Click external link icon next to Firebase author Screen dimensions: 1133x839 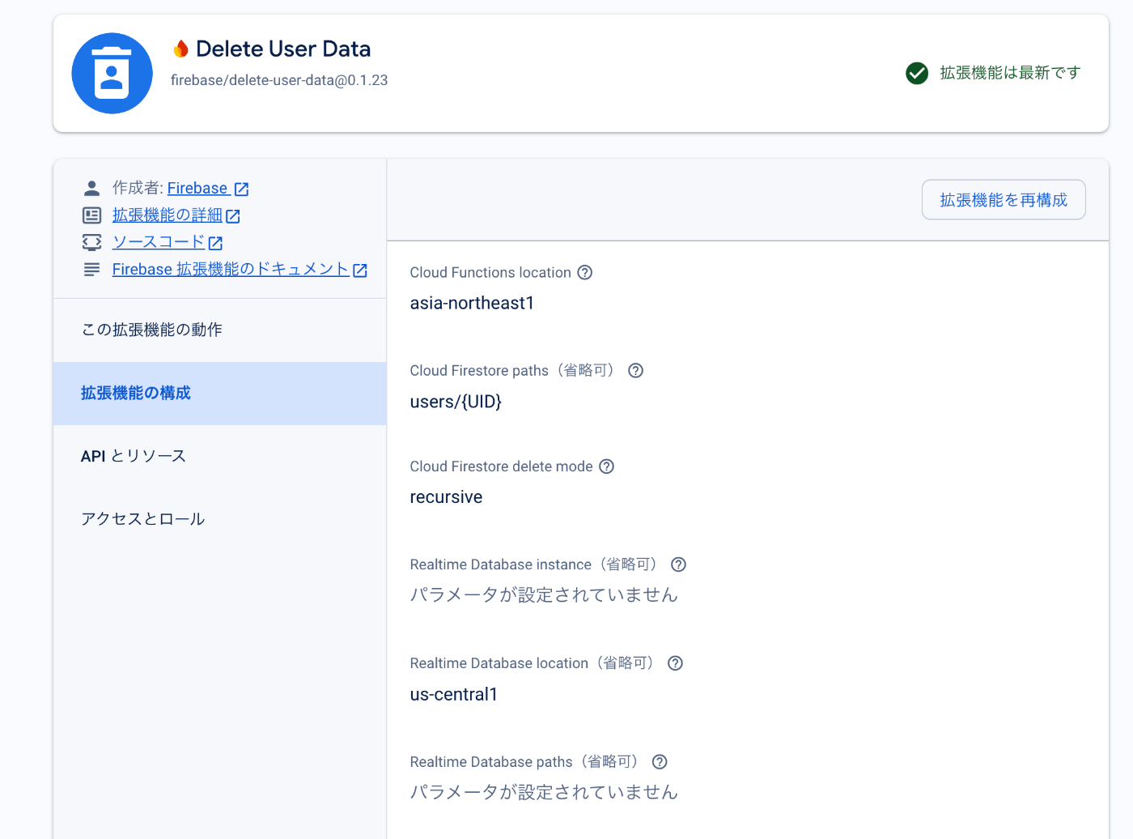coord(241,189)
